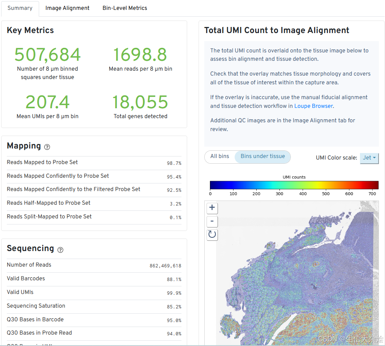
Task: Click the UMI Color scale label
Action: tap(336, 158)
